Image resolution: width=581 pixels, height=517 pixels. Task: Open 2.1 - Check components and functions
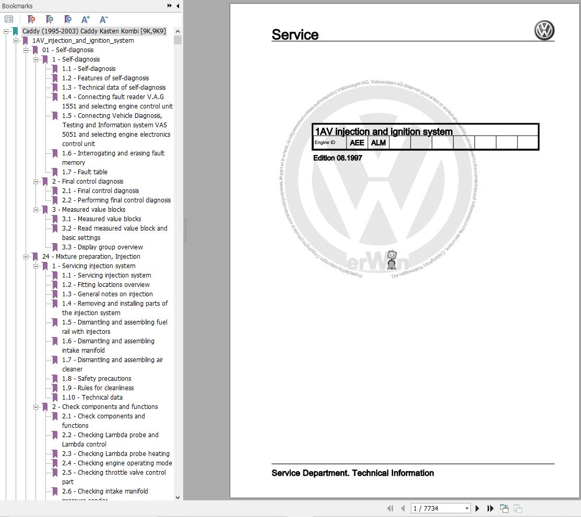(103, 420)
